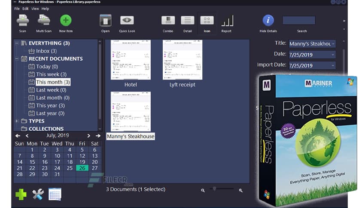The height and width of the screenshot is (208, 359).
Task: Click the green plus icon at bottom left
Action: pos(21,195)
